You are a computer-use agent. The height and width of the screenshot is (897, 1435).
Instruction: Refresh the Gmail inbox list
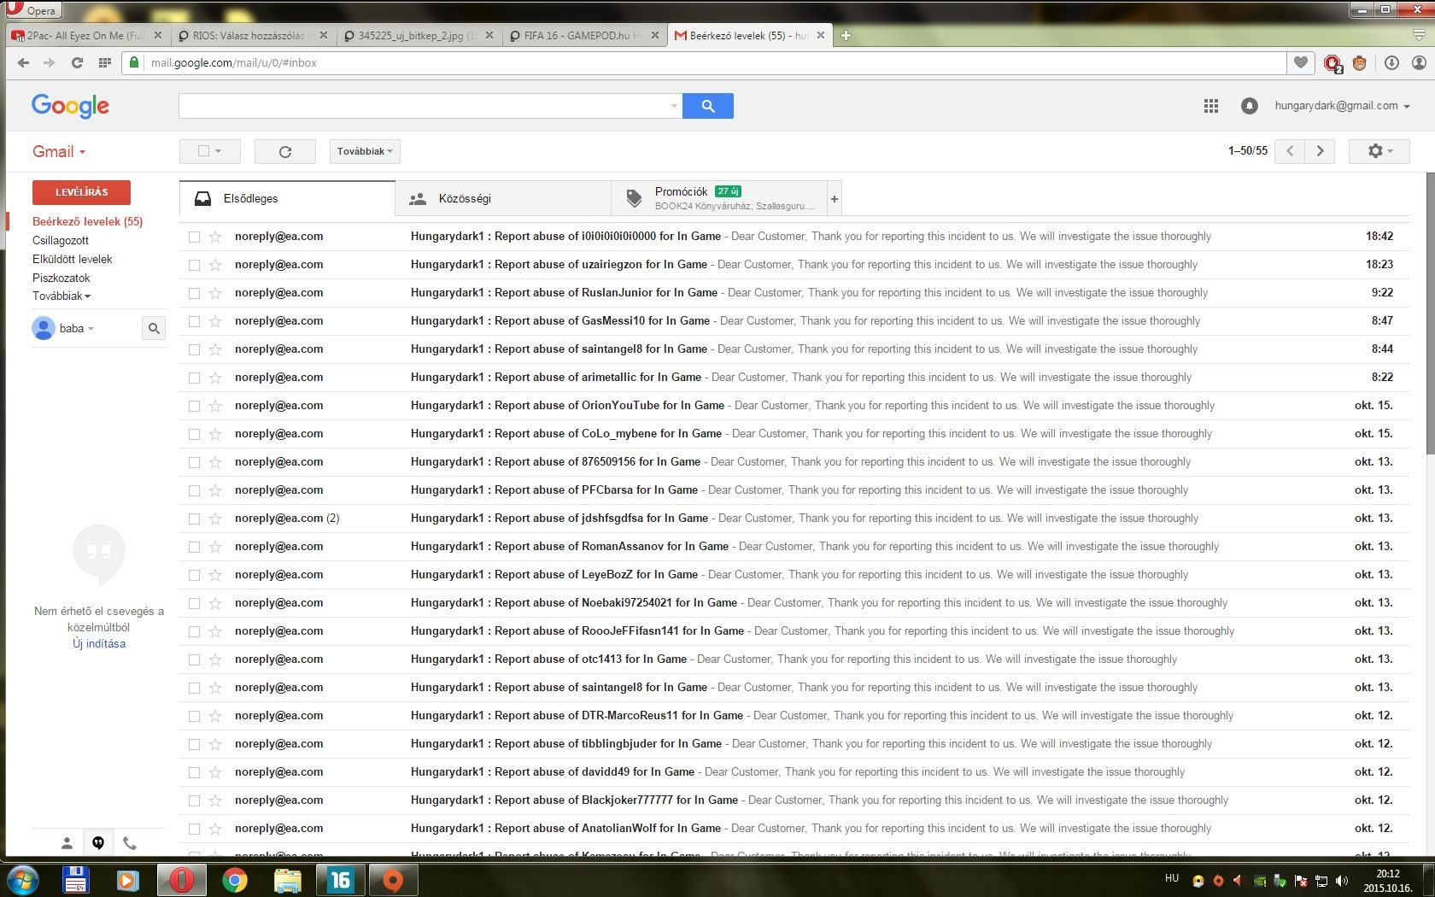point(285,151)
